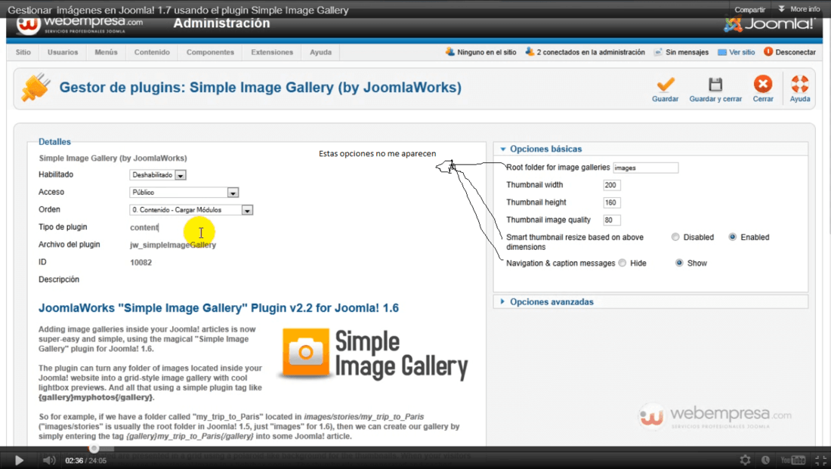Click the Ver sitio monitor icon
The image size is (831, 469).
pos(721,52)
